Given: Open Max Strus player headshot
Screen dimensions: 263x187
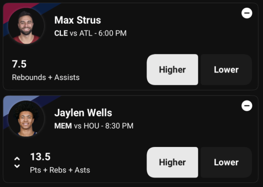Looking at the screenshot, I should [x=26, y=26].
